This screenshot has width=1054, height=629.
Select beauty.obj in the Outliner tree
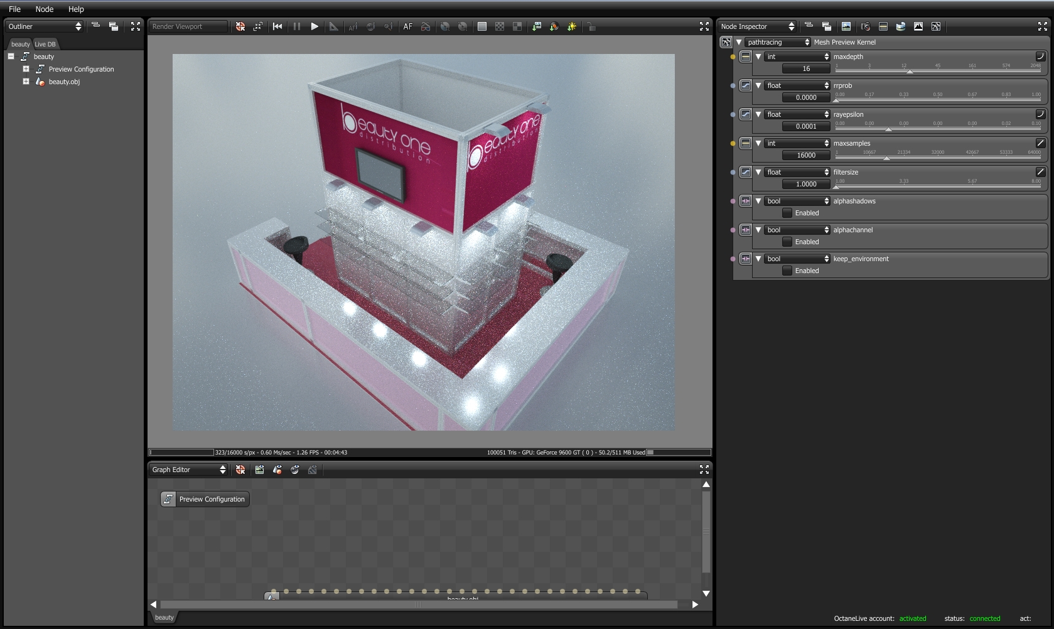coord(64,82)
